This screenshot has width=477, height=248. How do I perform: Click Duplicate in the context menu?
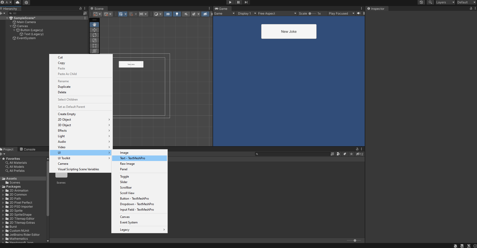(x=64, y=87)
